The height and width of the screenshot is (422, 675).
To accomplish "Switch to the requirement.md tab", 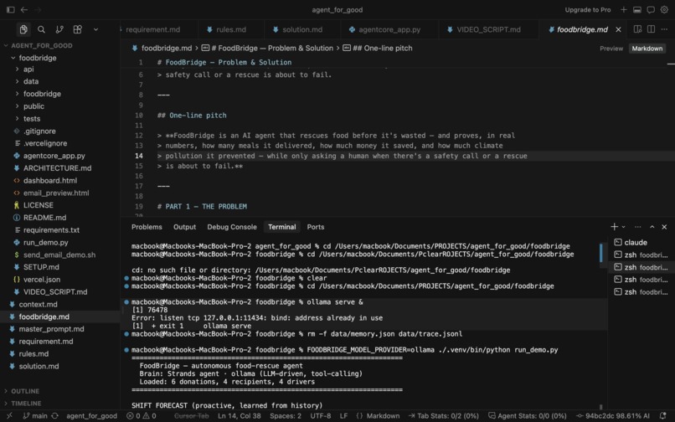I will point(152,29).
